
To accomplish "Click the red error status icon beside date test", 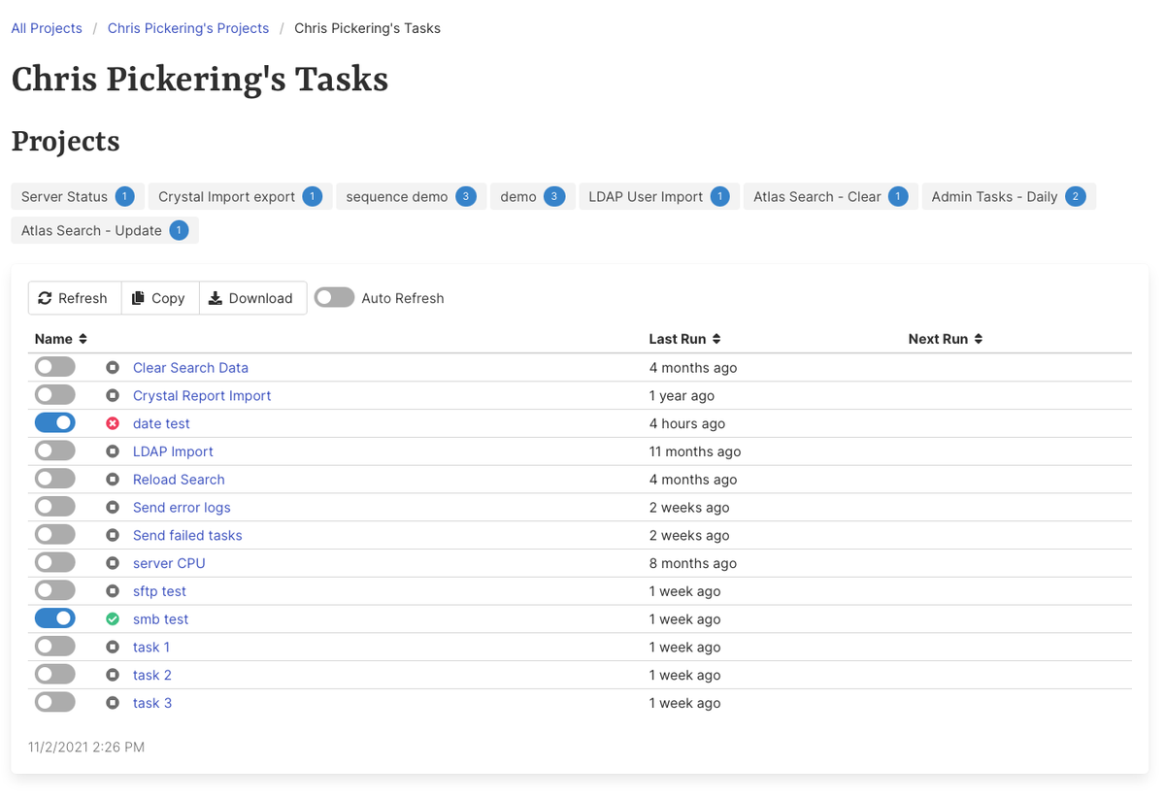I will [112, 422].
